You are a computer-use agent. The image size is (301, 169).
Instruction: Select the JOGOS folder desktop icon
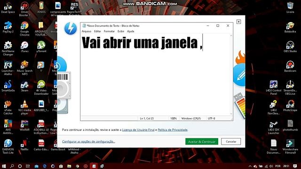pos(41,8)
